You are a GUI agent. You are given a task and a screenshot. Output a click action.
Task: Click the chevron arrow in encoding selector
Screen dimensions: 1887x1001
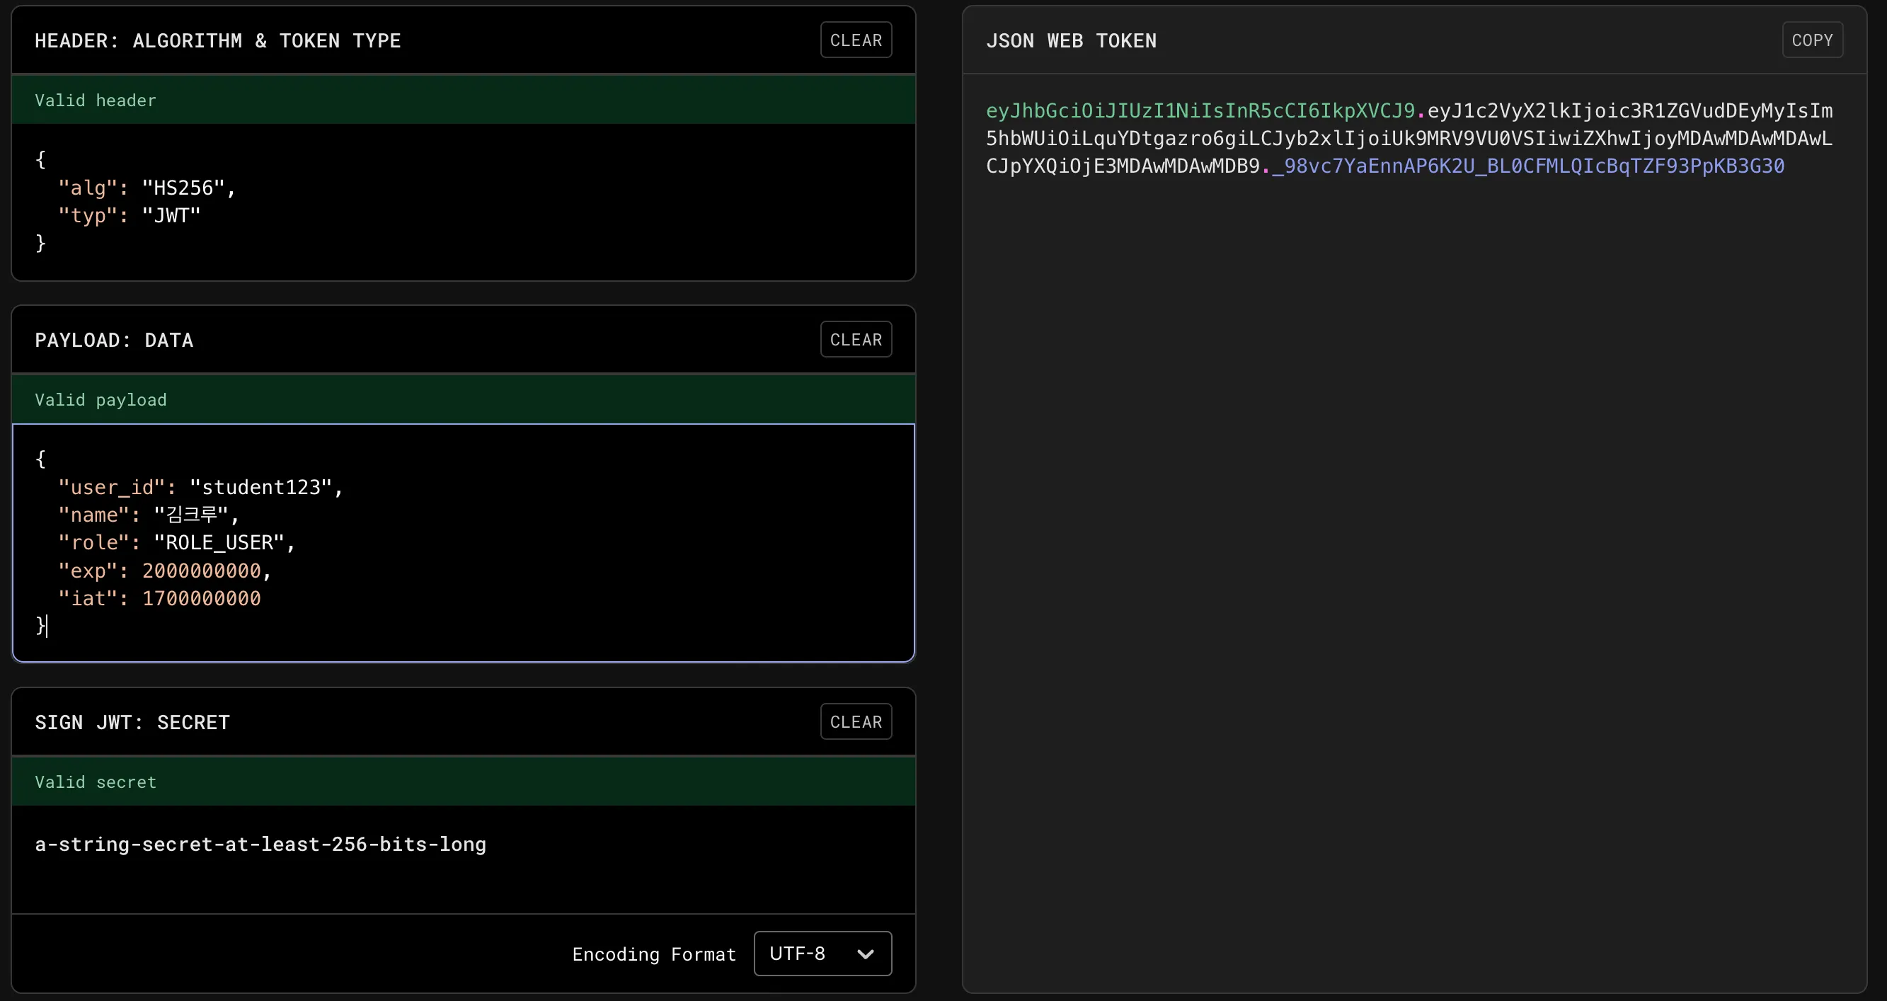pyautogui.click(x=865, y=954)
